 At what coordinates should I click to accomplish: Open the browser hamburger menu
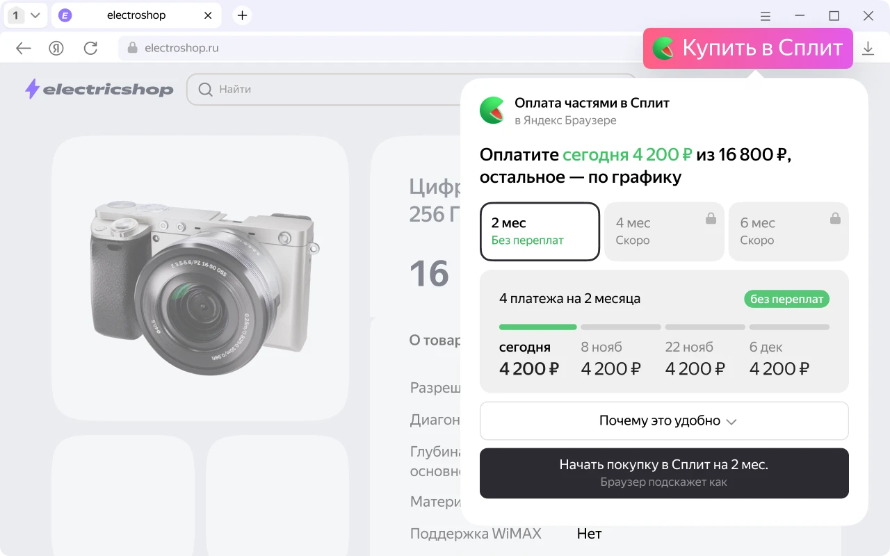click(766, 16)
